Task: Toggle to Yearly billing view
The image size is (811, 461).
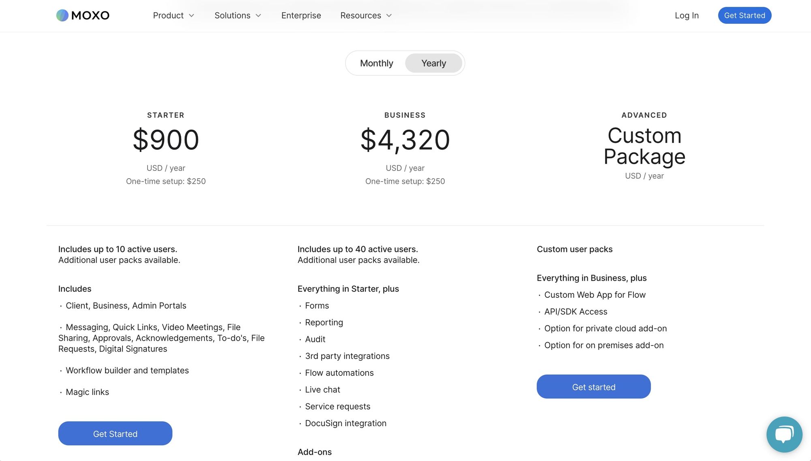Action: [x=434, y=62]
